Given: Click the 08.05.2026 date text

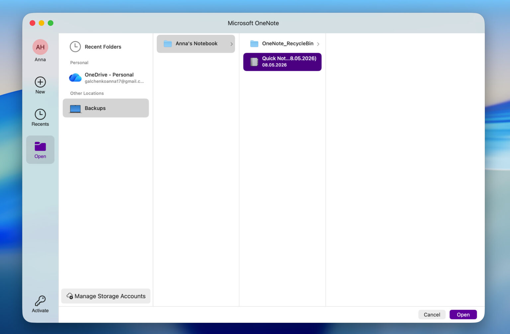Looking at the screenshot, I should point(274,65).
